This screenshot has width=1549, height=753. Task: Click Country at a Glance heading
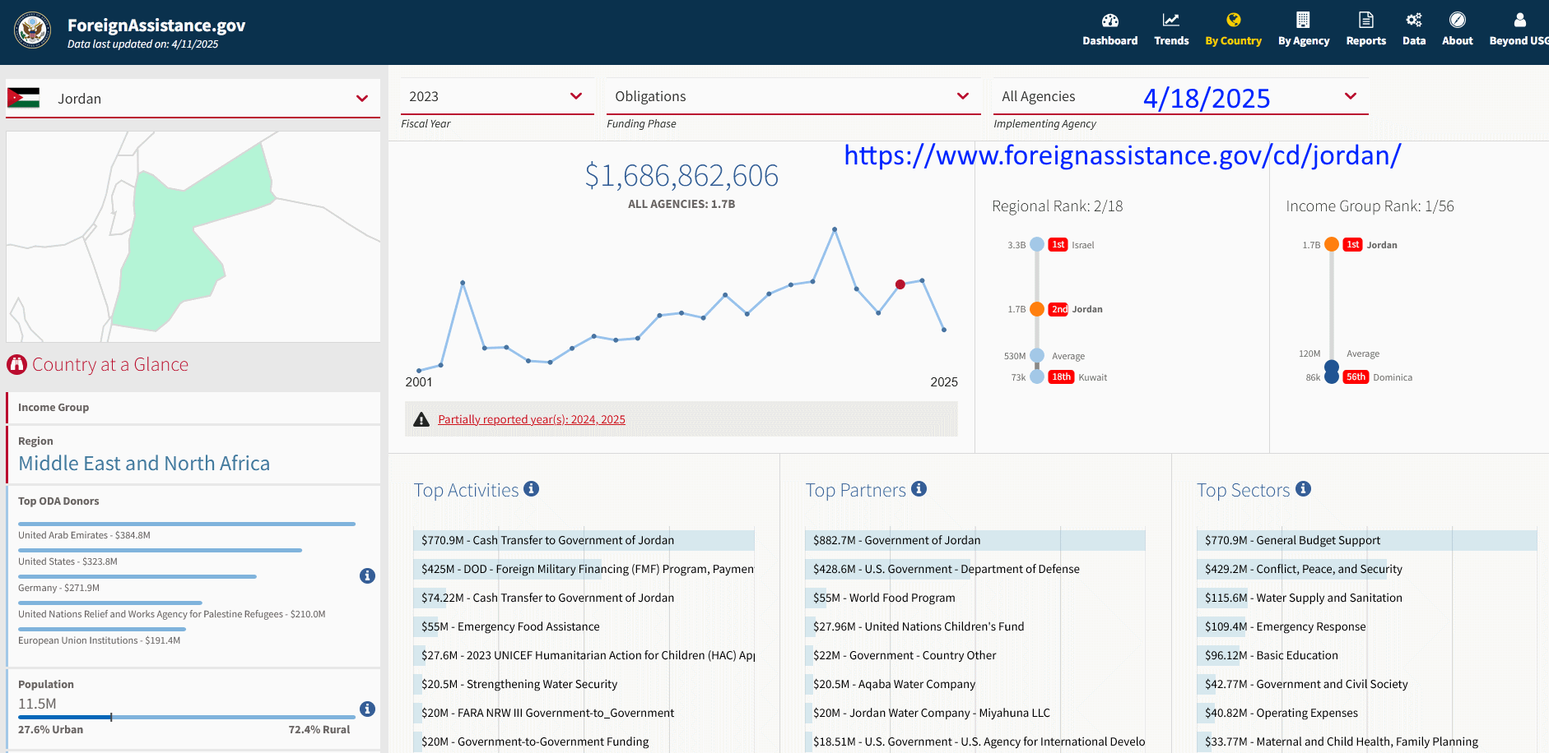click(x=110, y=364)
